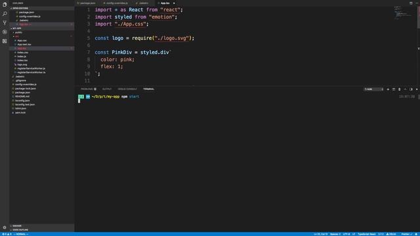This screenshot has height=236, width=420.
Task: Open App.test.tsx in src folder
Action: click(24, 45)
